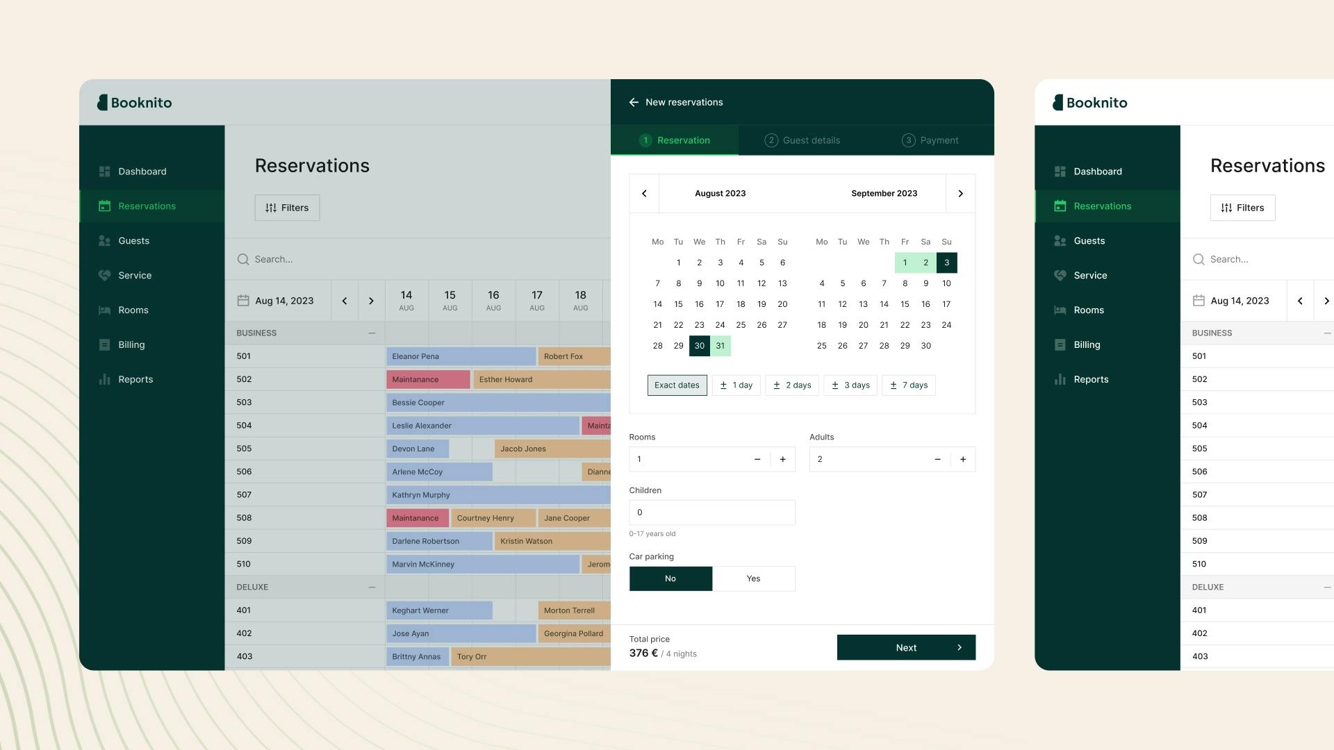The width and height of the screenshot is (1334, 750).
Task: Click the back arrow beside New reservations
Action: pos(634,102)
